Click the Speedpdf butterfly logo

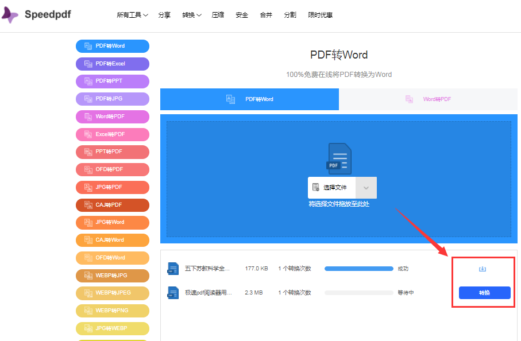[x=10, y=15]
